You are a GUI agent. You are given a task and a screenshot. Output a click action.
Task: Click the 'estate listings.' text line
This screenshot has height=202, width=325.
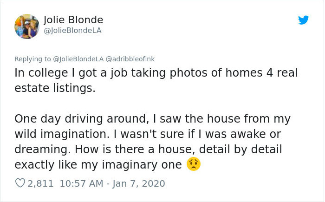tap(55, 88)
